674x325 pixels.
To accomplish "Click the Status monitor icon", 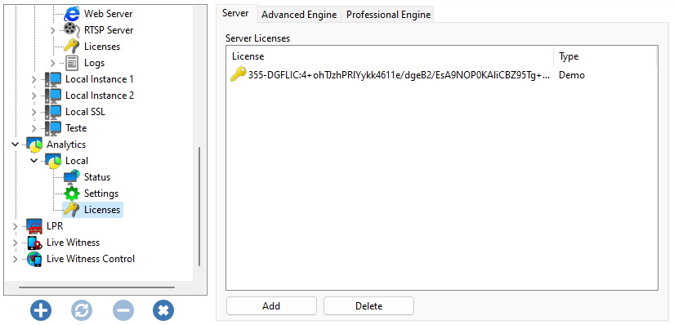I will click(72, 177).
